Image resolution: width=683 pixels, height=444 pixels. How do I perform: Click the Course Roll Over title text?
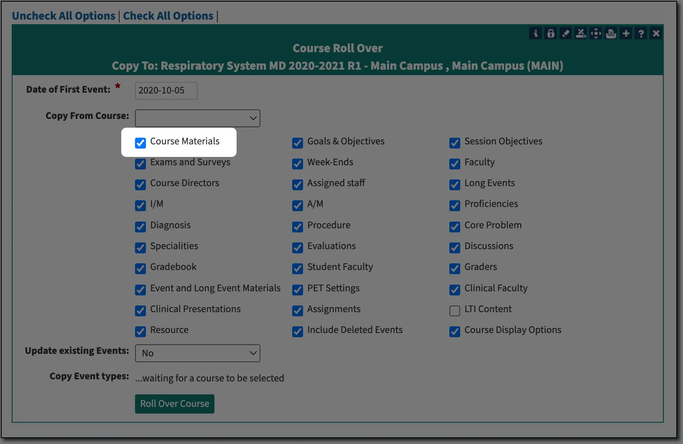click(338, 48)
